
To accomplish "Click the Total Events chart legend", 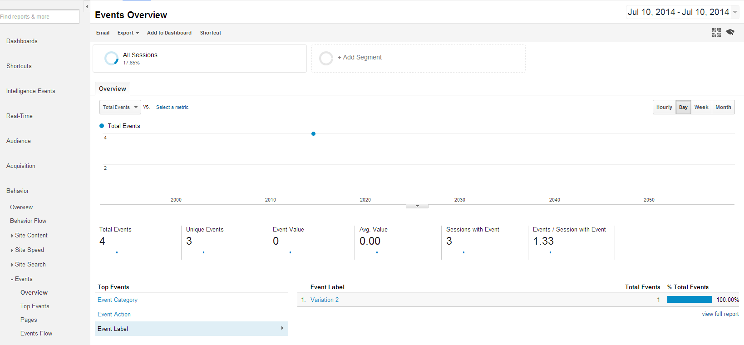I will (x=120, y=126).
